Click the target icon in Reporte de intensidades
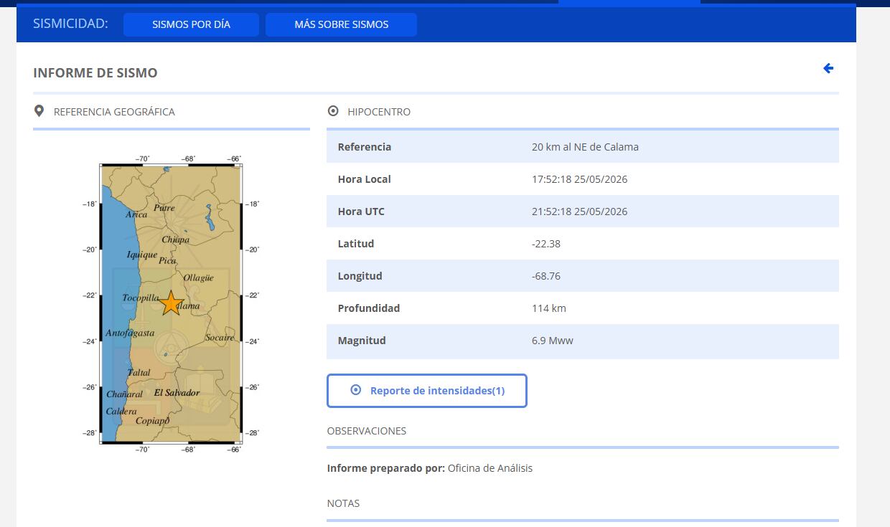Viewport: 890px width, 527px height. pyautogui.click(x=356, y=390)
